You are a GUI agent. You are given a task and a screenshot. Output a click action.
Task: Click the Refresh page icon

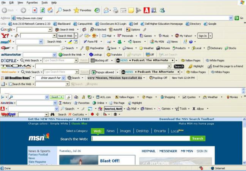click(x=42, y=10)
